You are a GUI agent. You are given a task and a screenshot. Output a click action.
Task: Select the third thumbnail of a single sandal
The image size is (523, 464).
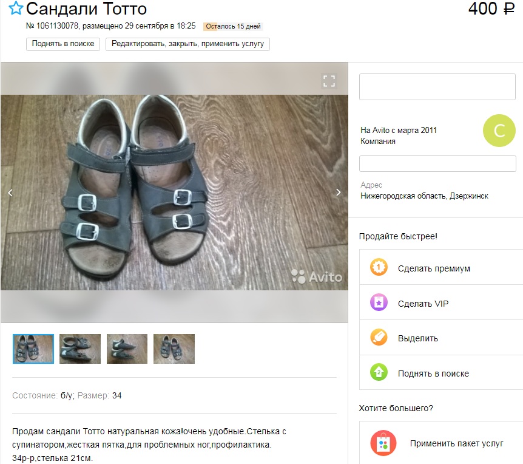click(x=127, y=349)
